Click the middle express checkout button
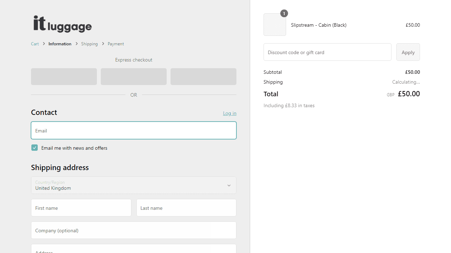Screen dimensions: 451x253 coord(134,77)
